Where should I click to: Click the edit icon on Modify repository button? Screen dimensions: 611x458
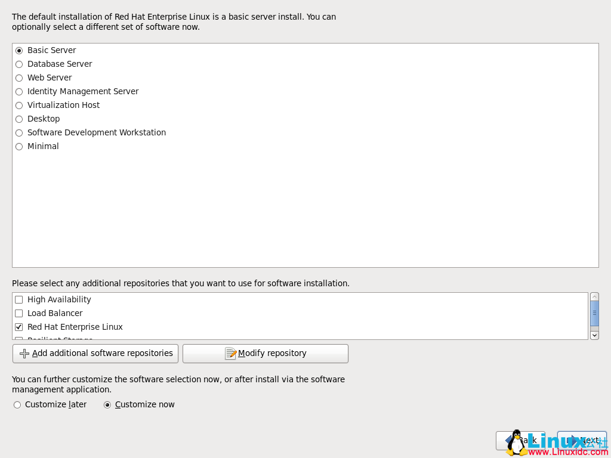[x=232, y=353]
